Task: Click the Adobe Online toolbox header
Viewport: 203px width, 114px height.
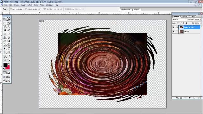Action: point(7,19)
